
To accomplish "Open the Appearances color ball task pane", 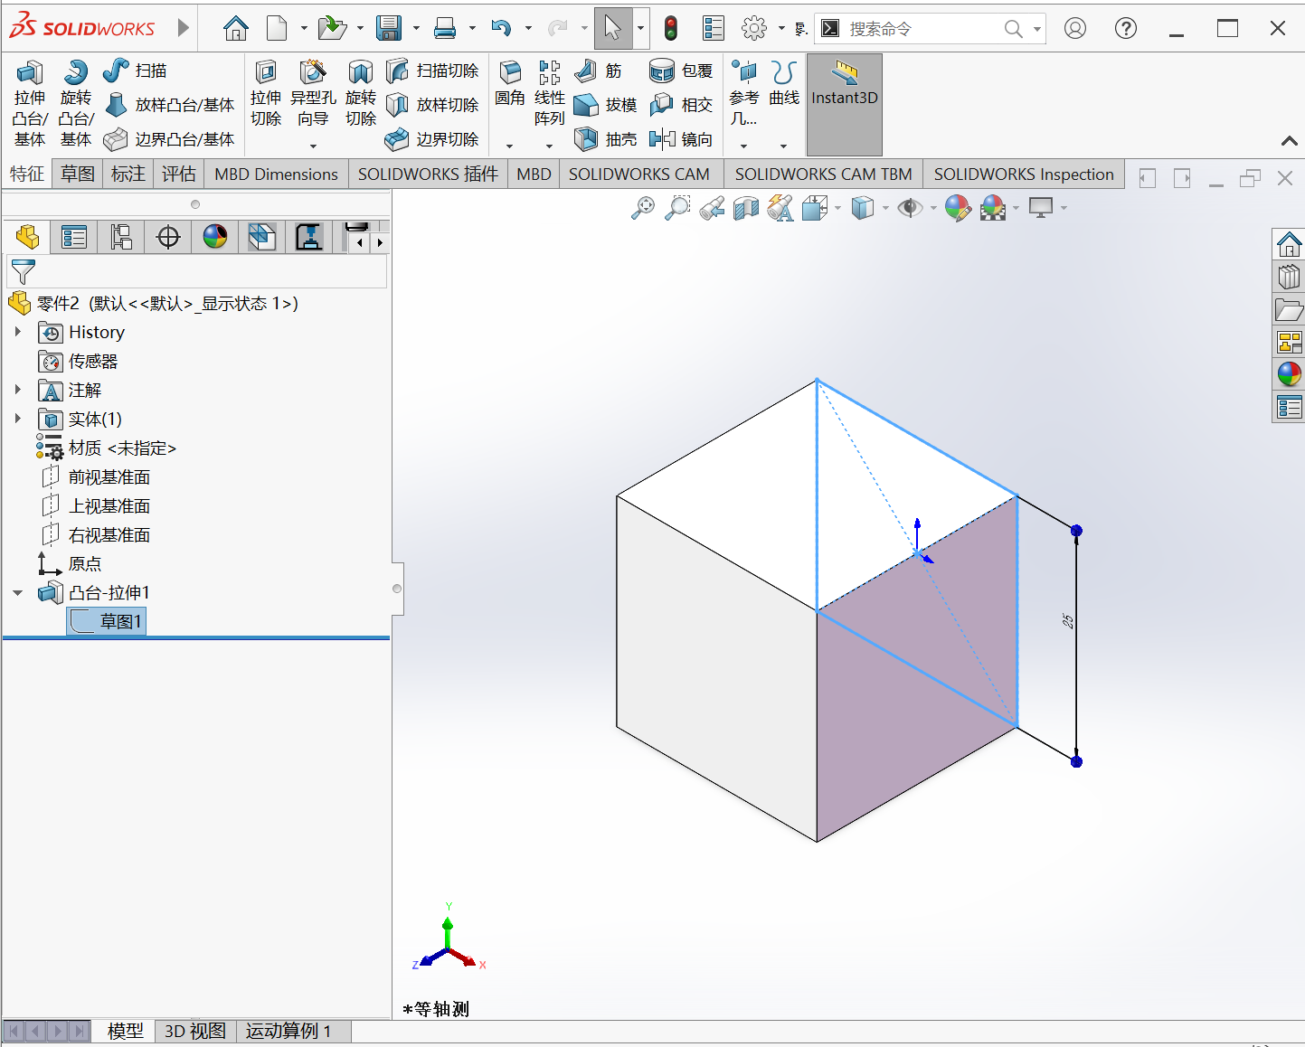I will (1289, 373).
